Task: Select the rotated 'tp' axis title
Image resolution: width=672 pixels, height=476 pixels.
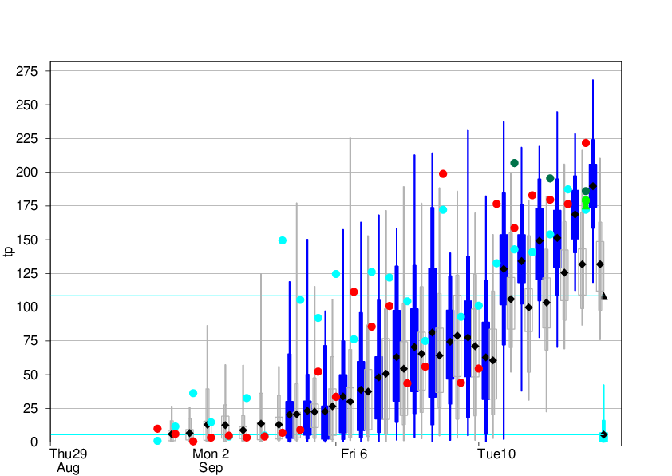Action: click(x=9, y=252)
